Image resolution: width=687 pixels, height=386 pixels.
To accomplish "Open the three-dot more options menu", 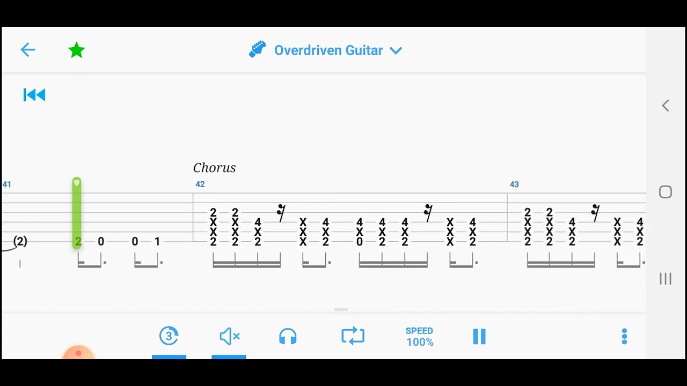I will click(x=624, y=337).
